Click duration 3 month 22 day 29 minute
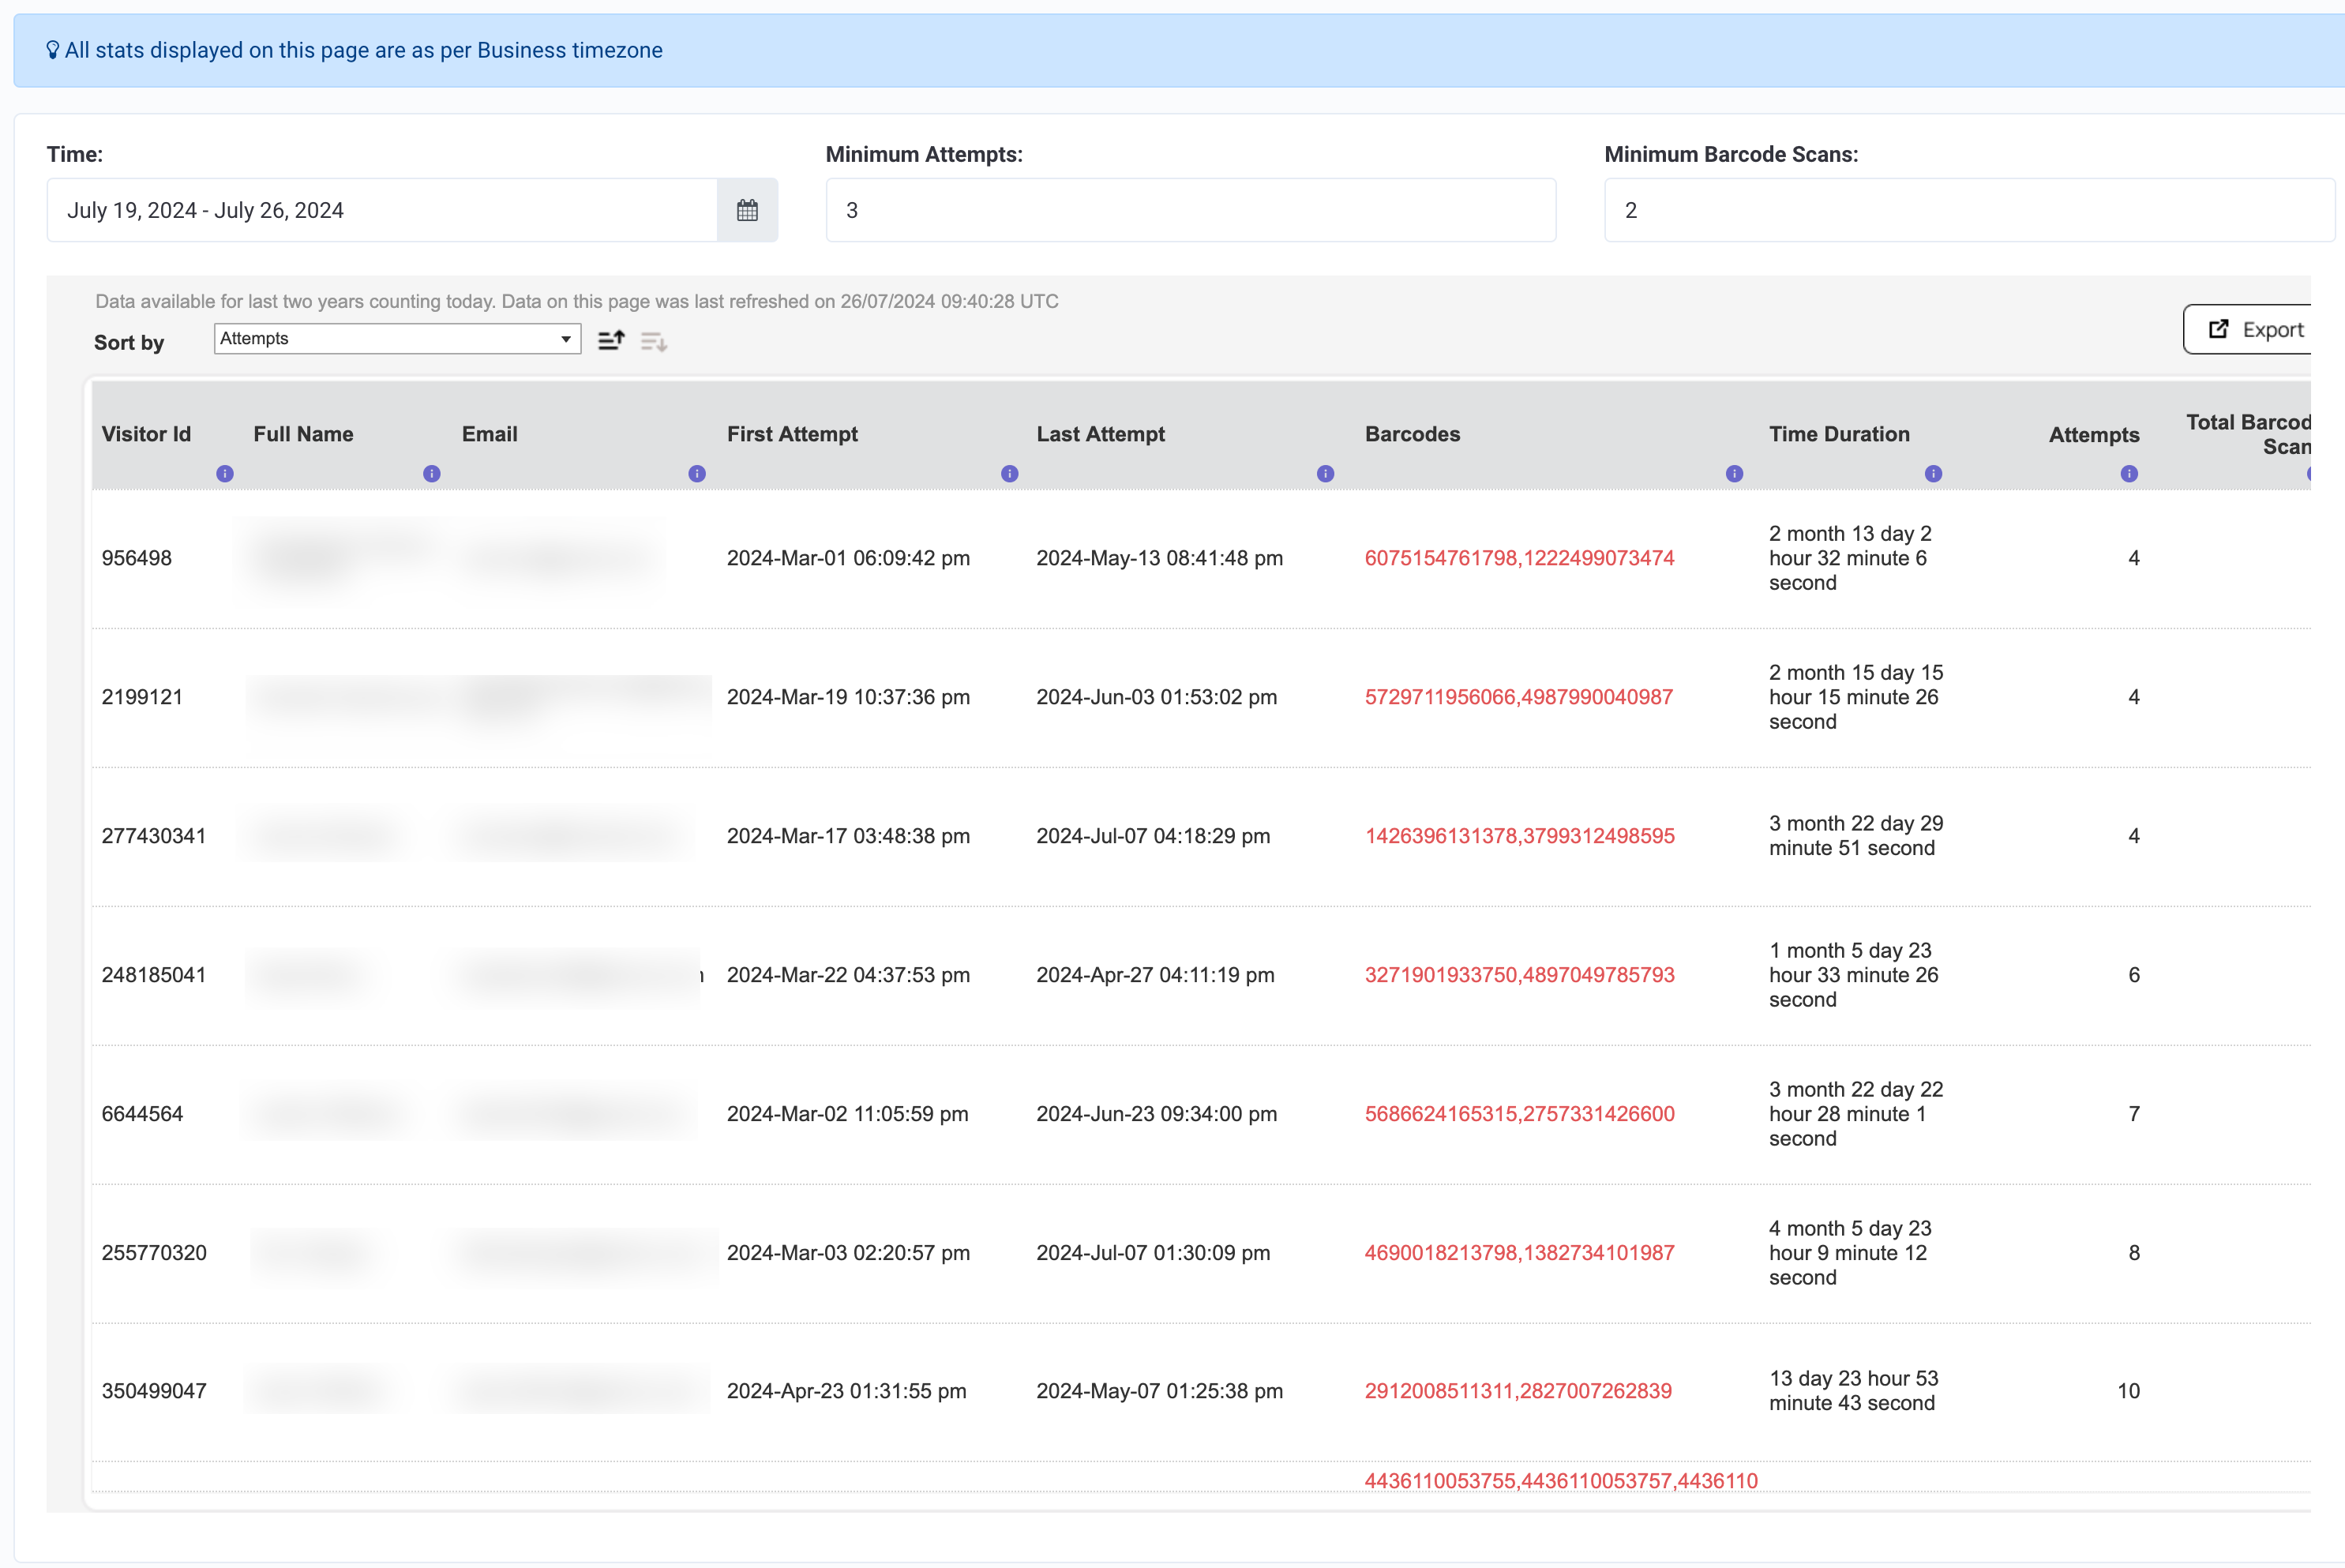The height and width of the screenshot is (1568, 2345). tap(1856, 836)
